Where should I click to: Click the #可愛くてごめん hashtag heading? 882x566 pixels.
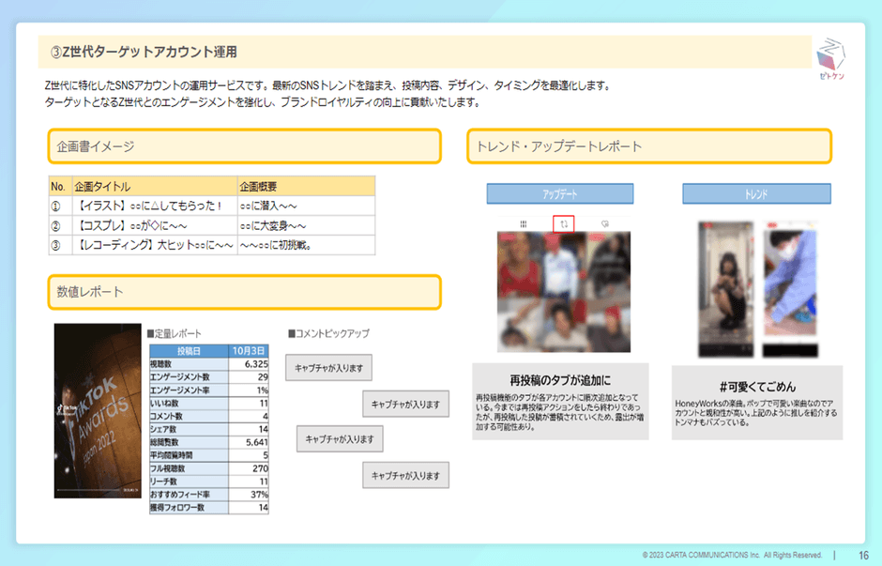[x=756, y=386]
